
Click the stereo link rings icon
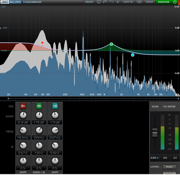139,2
